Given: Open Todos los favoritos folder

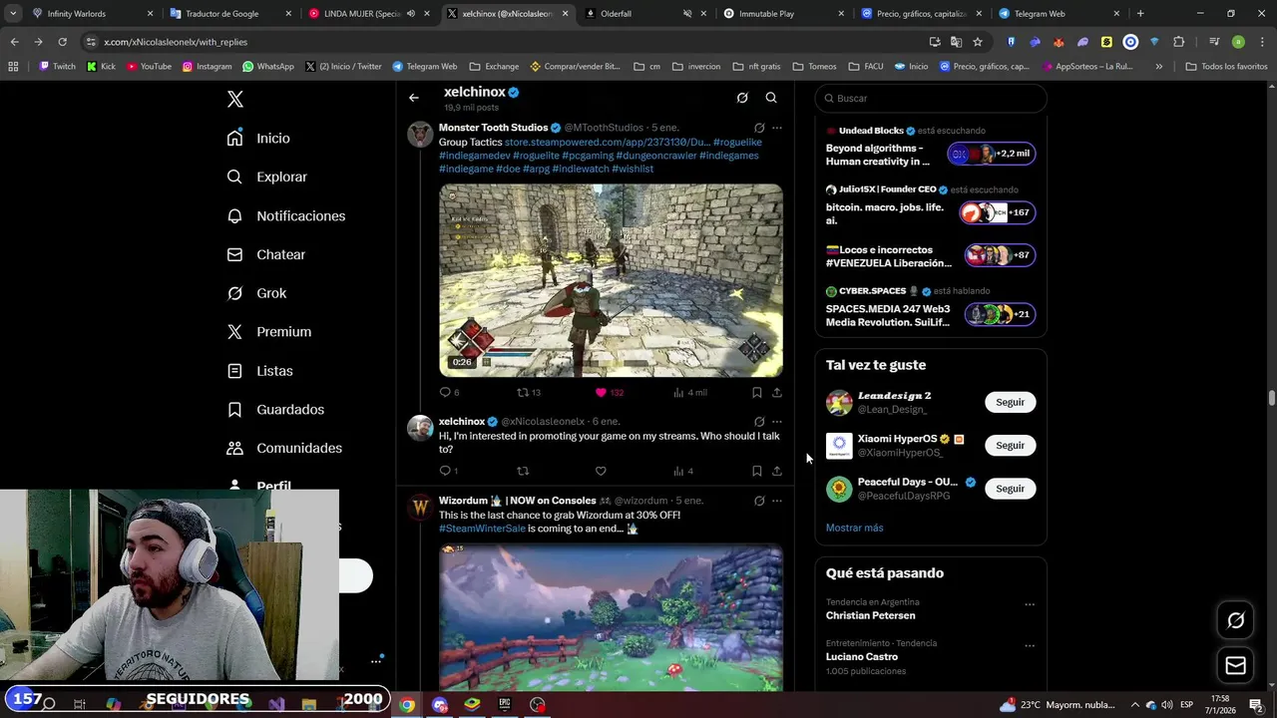Looking at the screenshot, I should [x=1226, y=67].
